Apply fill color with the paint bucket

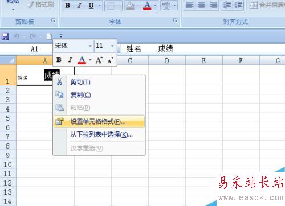[x=131, y=6]
